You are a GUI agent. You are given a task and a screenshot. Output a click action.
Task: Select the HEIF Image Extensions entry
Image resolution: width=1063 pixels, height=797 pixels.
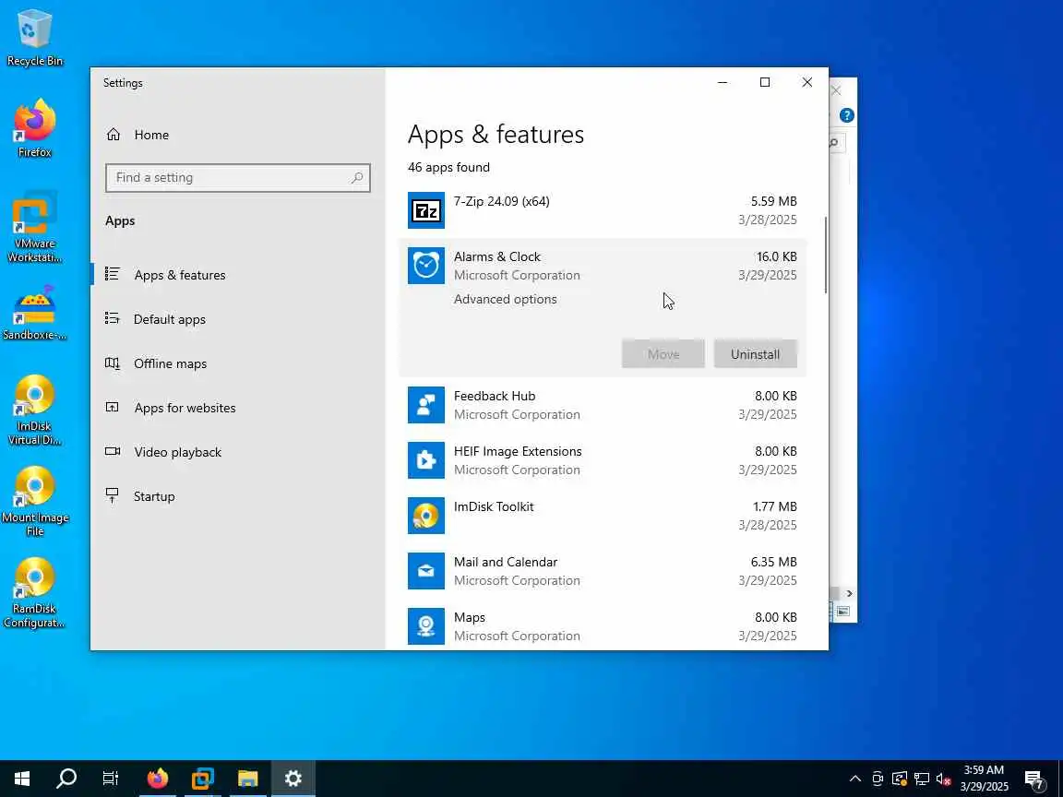tap(603, 460)
